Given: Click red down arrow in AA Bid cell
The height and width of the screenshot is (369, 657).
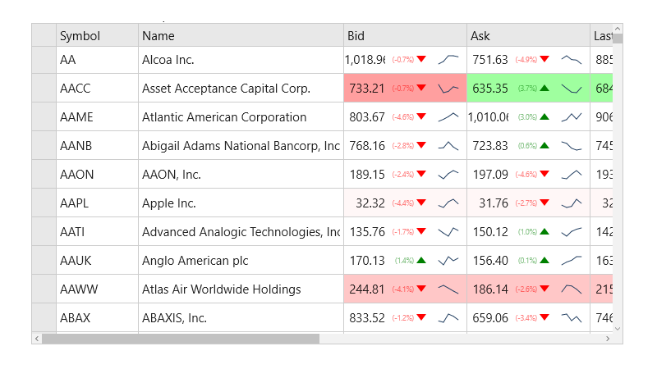Looking at the screenshot, I should pyautogui.click(x=421, y=59).
